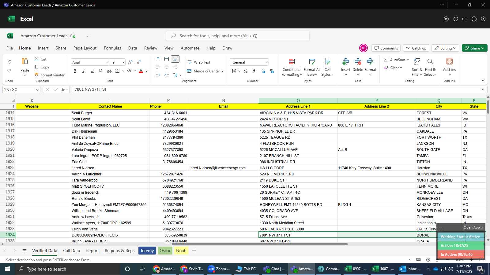The width and height of the screenshot is (490, 275).
Task: Apply double underline formatting
Action: pos(101,71)
